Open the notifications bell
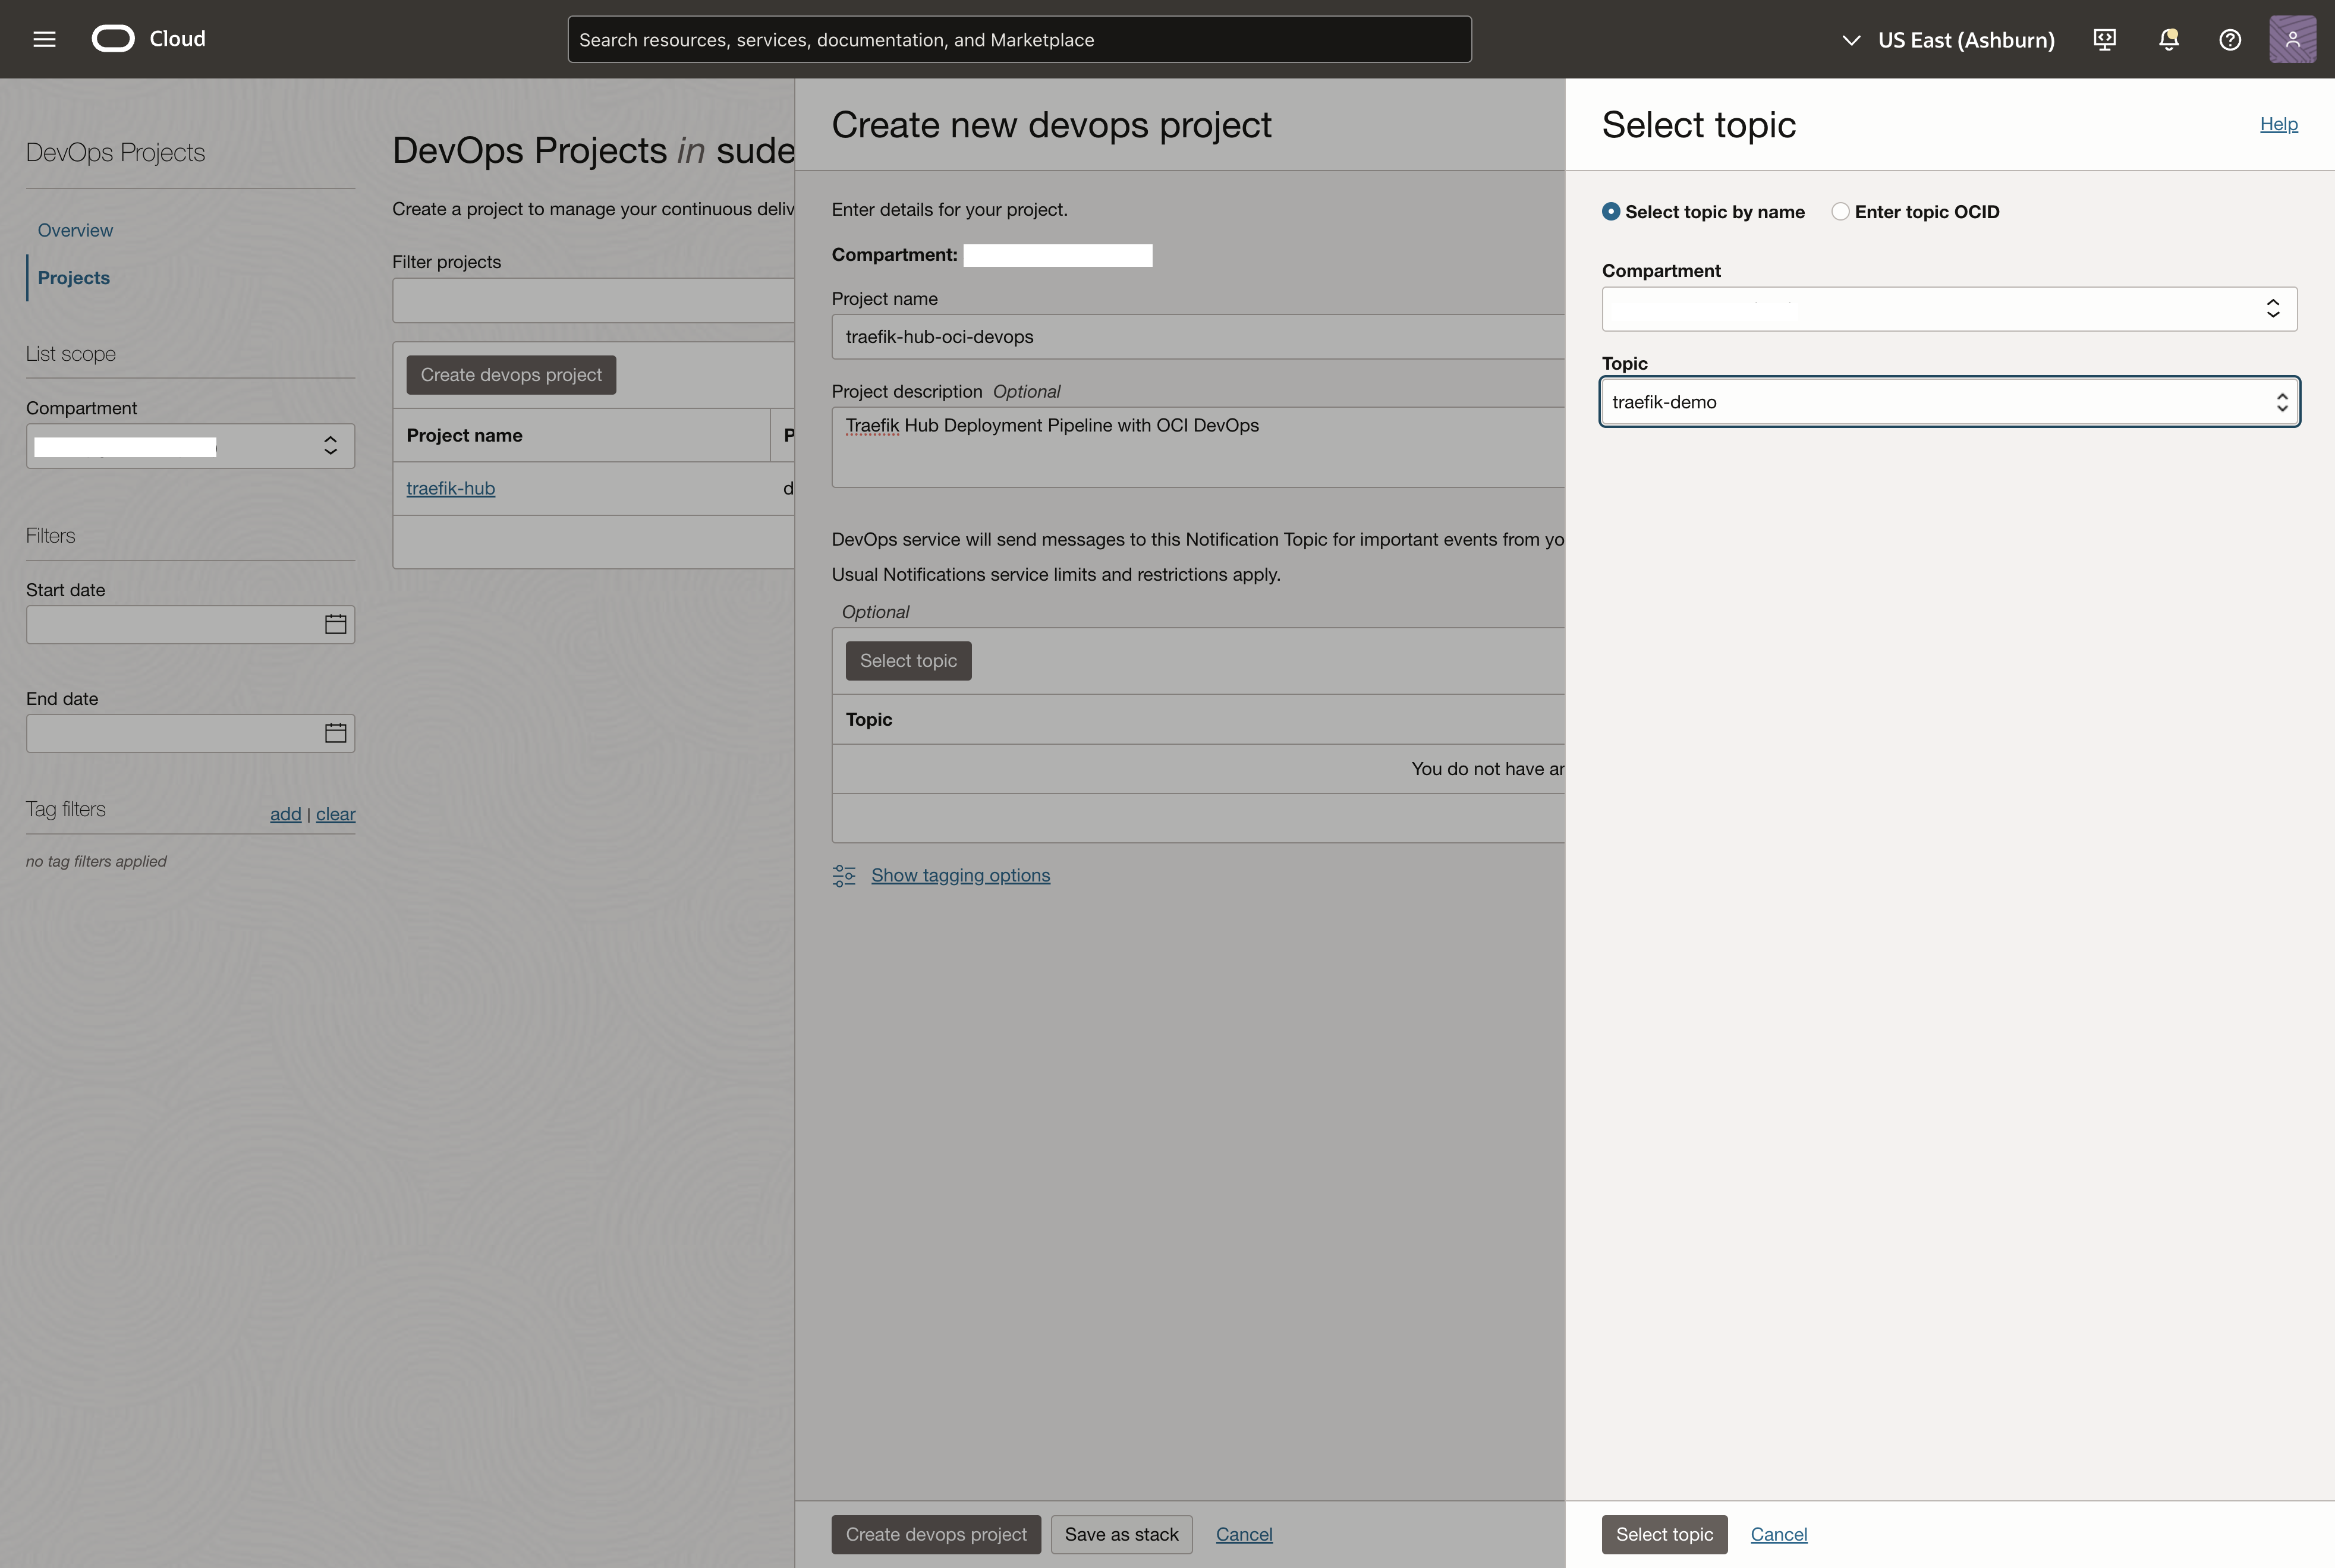 pyautogui.click(x=2168, y=39)
